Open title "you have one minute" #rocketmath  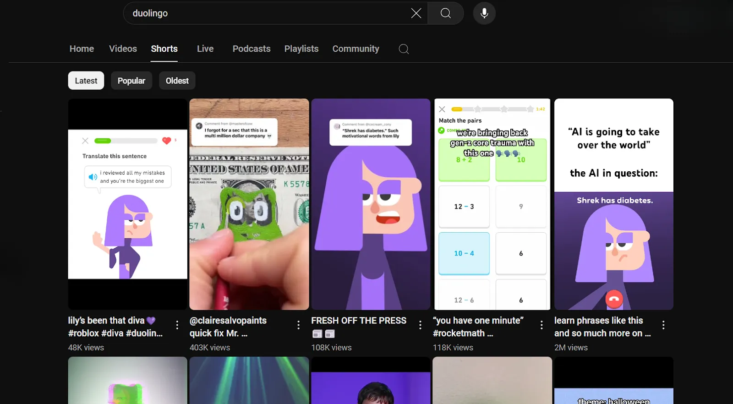pyautogui.click(x=478, y=327)
